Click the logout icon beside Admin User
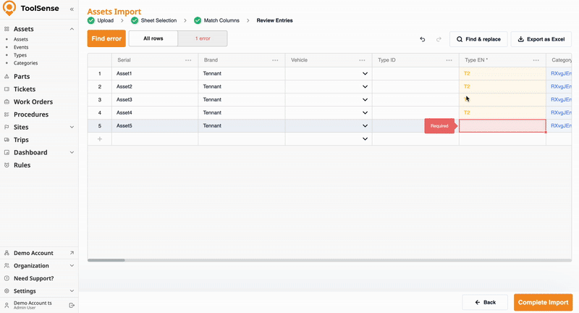This screenshot has height=313, width=579. [72, 305]
